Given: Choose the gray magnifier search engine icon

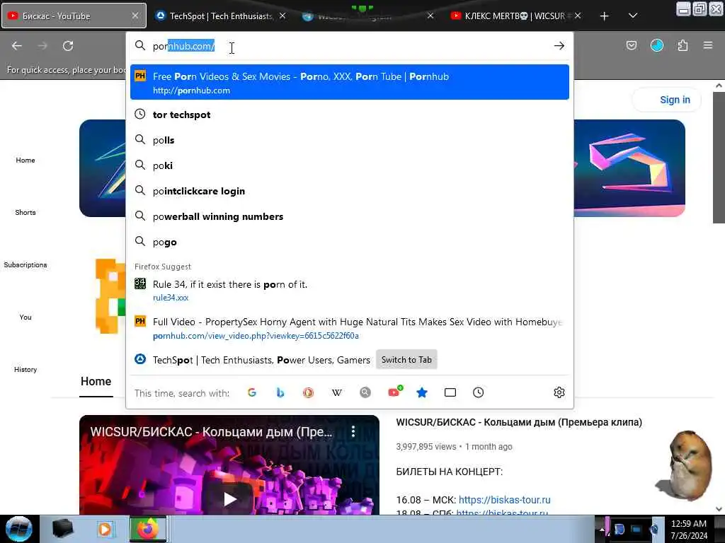Looking at the screenshot, I should [x=365, y=392].
